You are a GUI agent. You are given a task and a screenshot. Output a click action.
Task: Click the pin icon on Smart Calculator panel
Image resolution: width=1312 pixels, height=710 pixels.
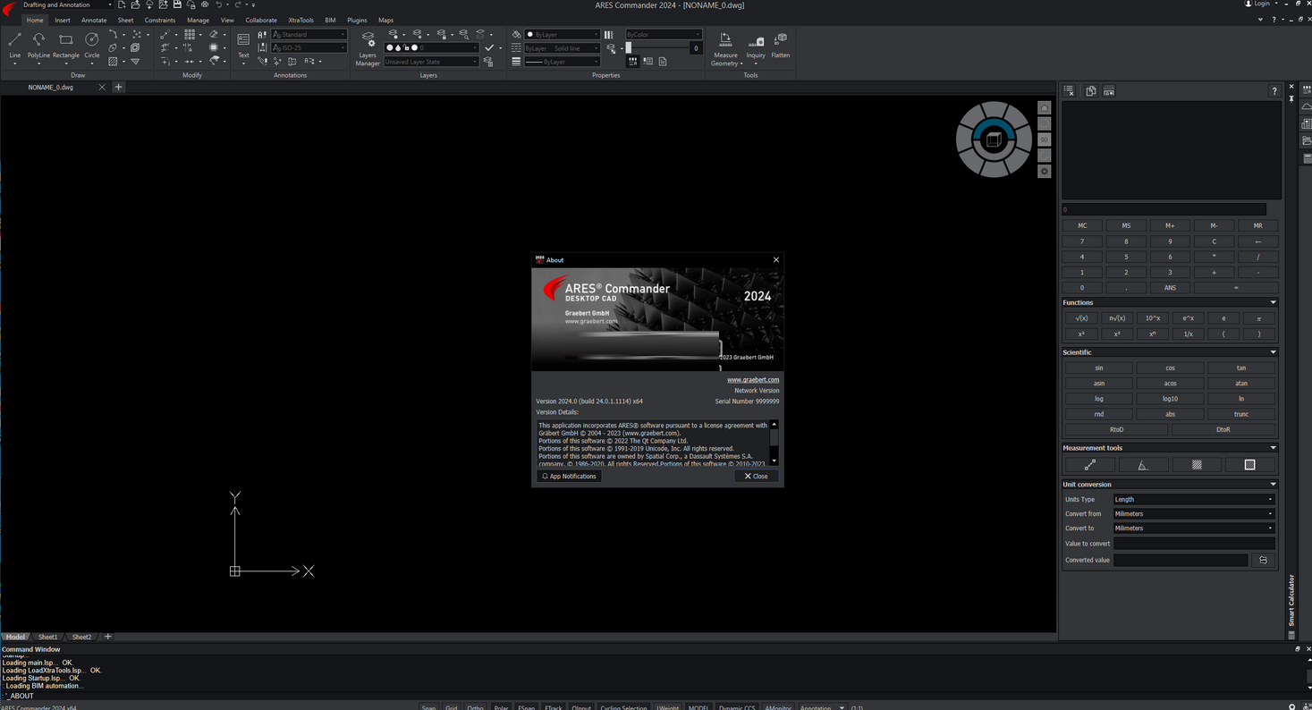[x=1291, y=98]
